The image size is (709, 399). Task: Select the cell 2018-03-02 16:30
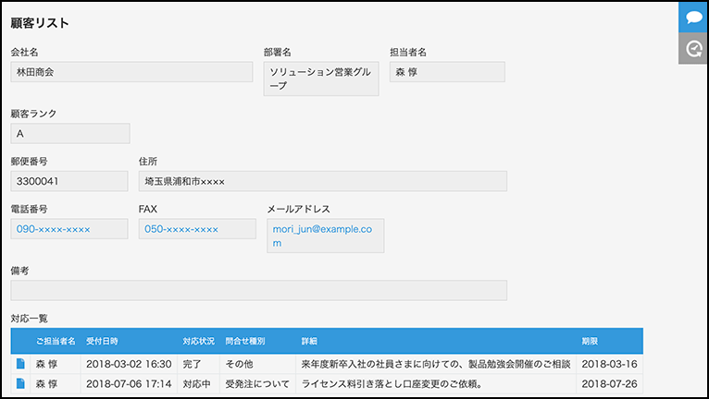(129, 364)
